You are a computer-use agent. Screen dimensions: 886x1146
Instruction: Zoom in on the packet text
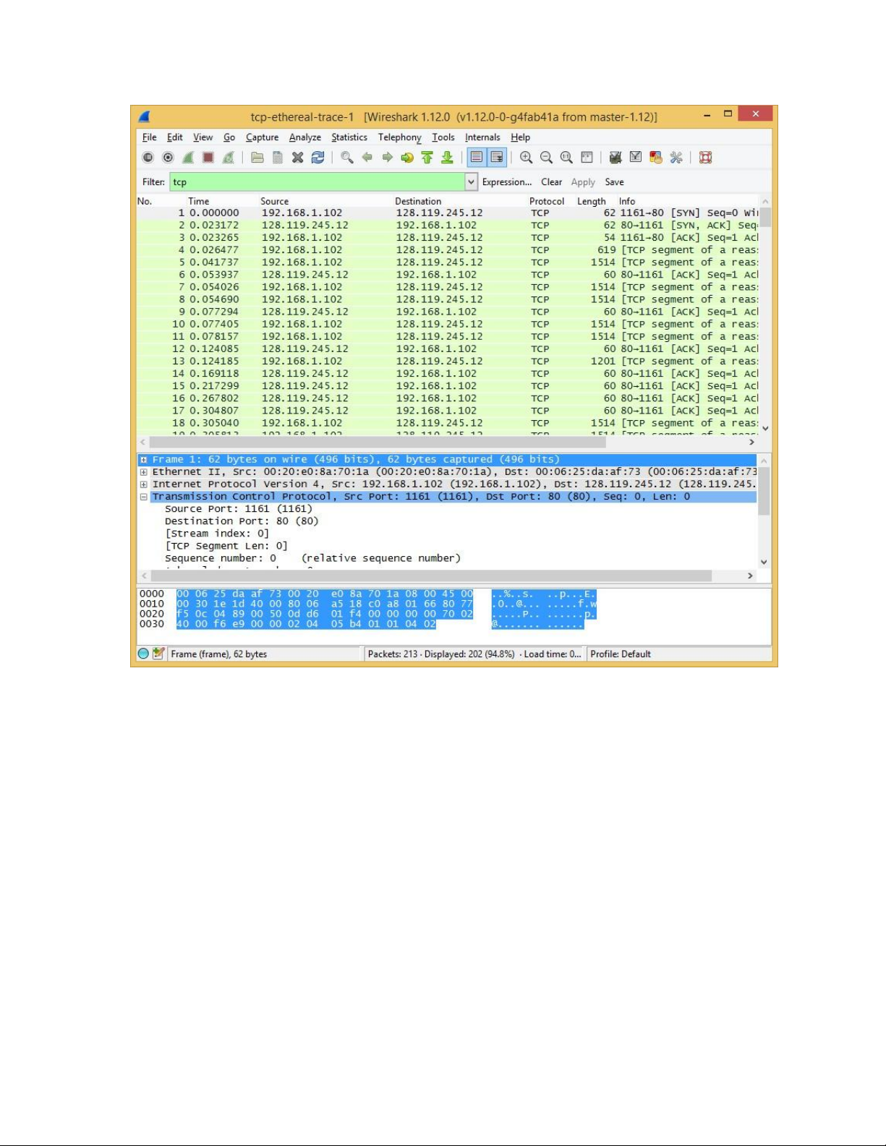(527, 158)
